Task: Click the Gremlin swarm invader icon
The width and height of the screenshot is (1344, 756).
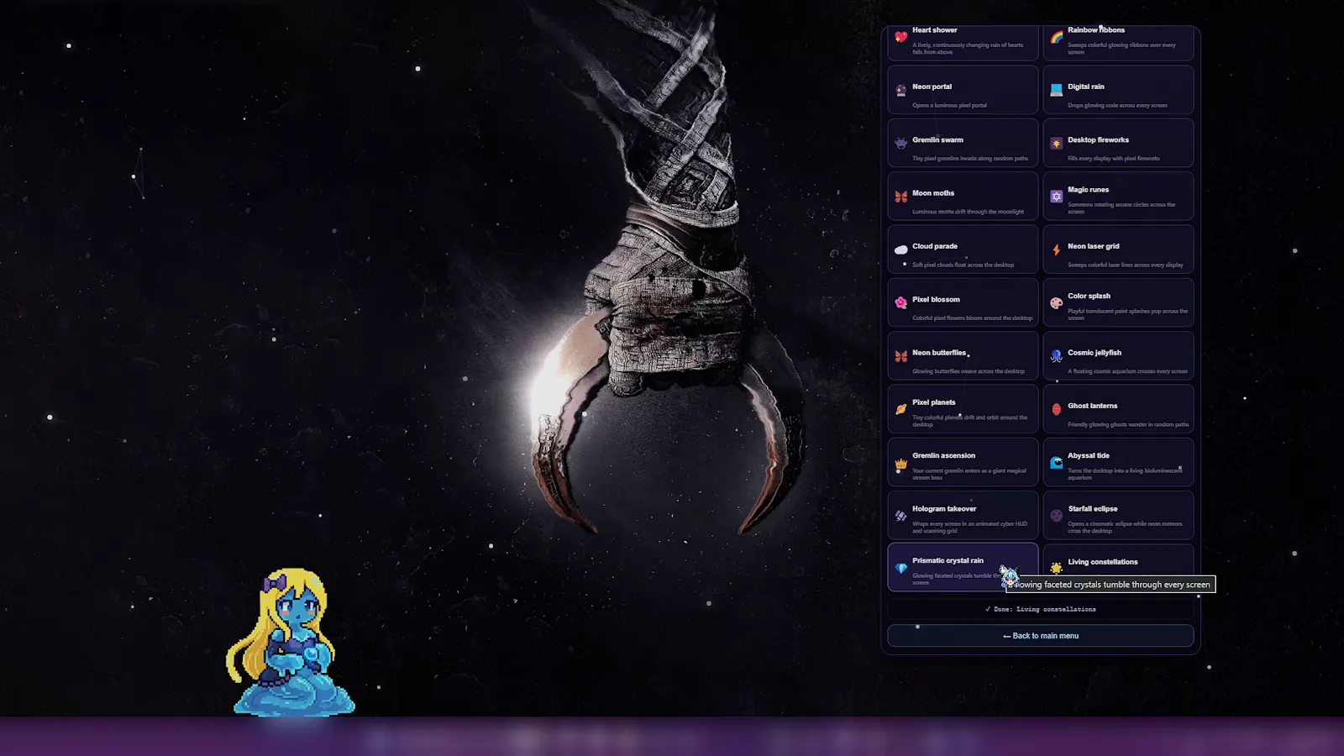Action: tap(900, 144)
